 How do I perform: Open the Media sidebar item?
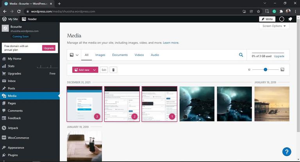(30, 96)
